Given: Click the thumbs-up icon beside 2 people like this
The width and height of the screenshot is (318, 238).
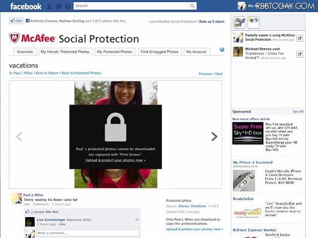Looking at the screenshot, I should (27, 212).
